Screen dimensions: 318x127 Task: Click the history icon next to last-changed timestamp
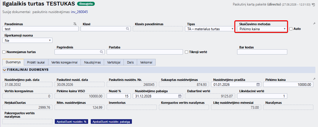(x=314, y=4)
